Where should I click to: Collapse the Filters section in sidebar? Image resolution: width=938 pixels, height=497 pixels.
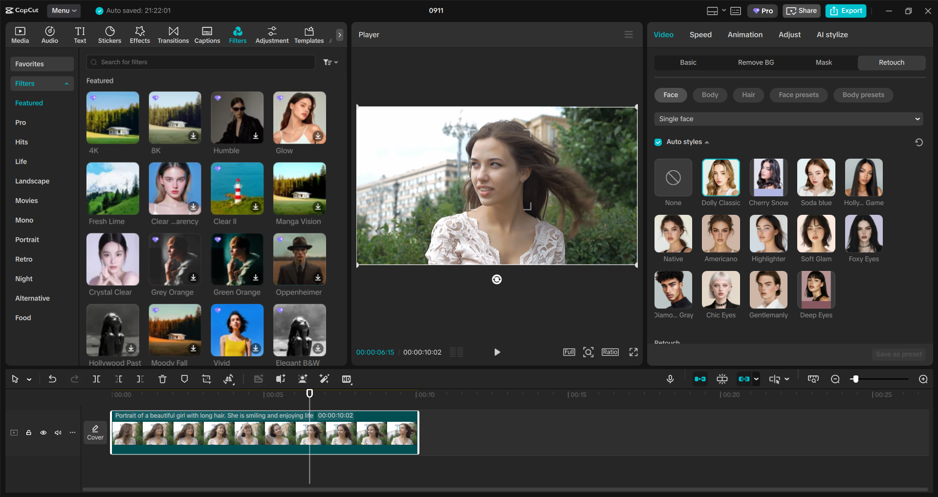[x=67, y=83]
